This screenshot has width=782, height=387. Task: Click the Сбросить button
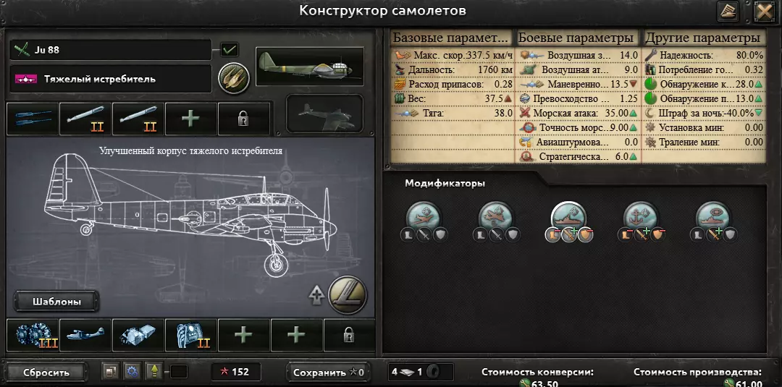click(x=46, y=372)
